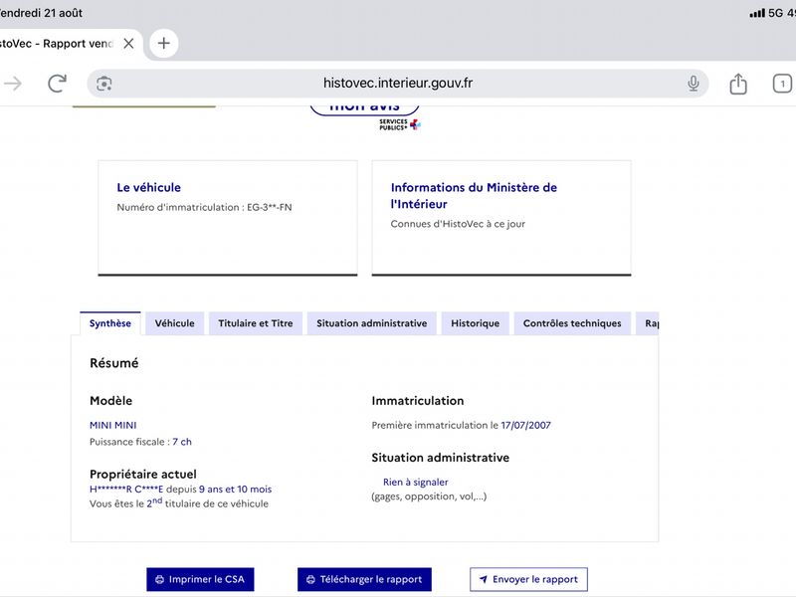This screenshot has width=796, height=597.
Task: Focus the histovec.interieur.gouv.fr address field
Action: coord(397,84)
